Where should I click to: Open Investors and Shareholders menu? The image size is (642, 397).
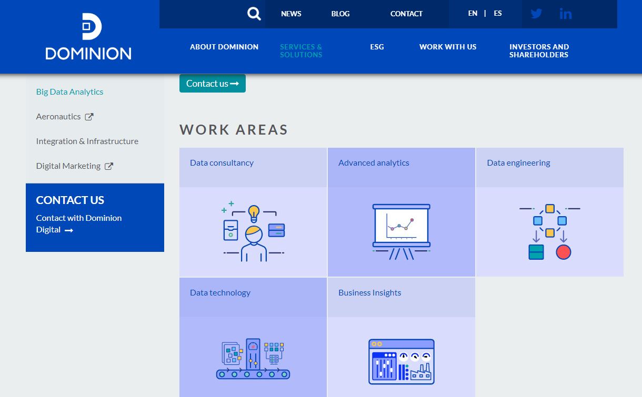point(539,50)
